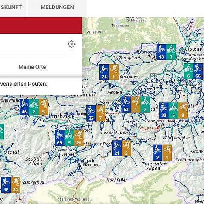The image size is (204, 204).
Task: Open the blue cluster marker showing 21
Action: [x=117, y=148]
